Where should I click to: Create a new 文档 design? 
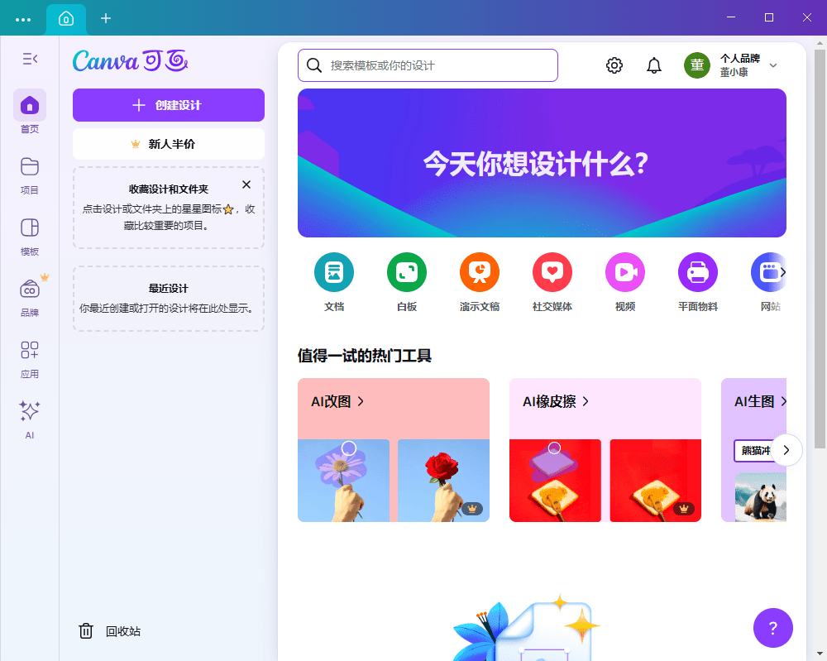[334, 281]
